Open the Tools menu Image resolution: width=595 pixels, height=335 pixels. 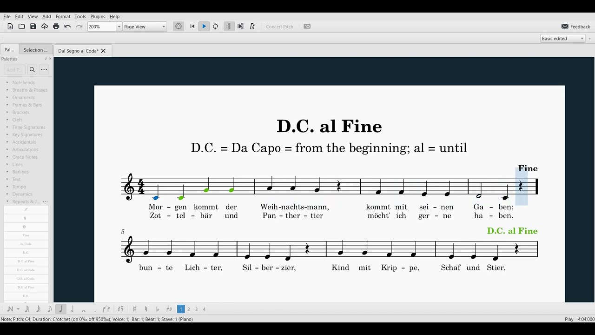tap(80, 16)
